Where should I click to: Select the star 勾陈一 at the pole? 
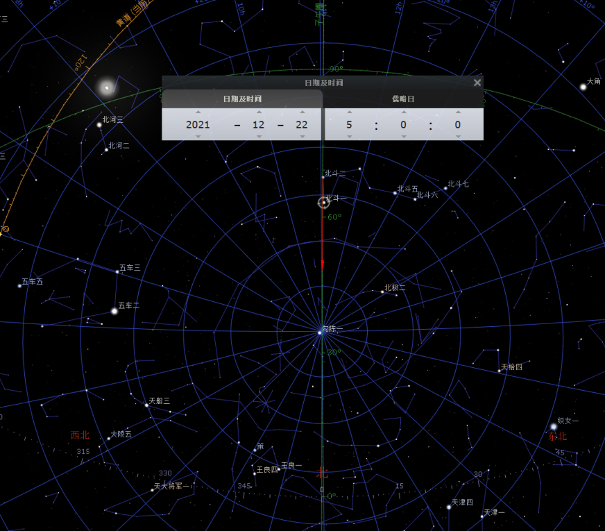point(320,333)
